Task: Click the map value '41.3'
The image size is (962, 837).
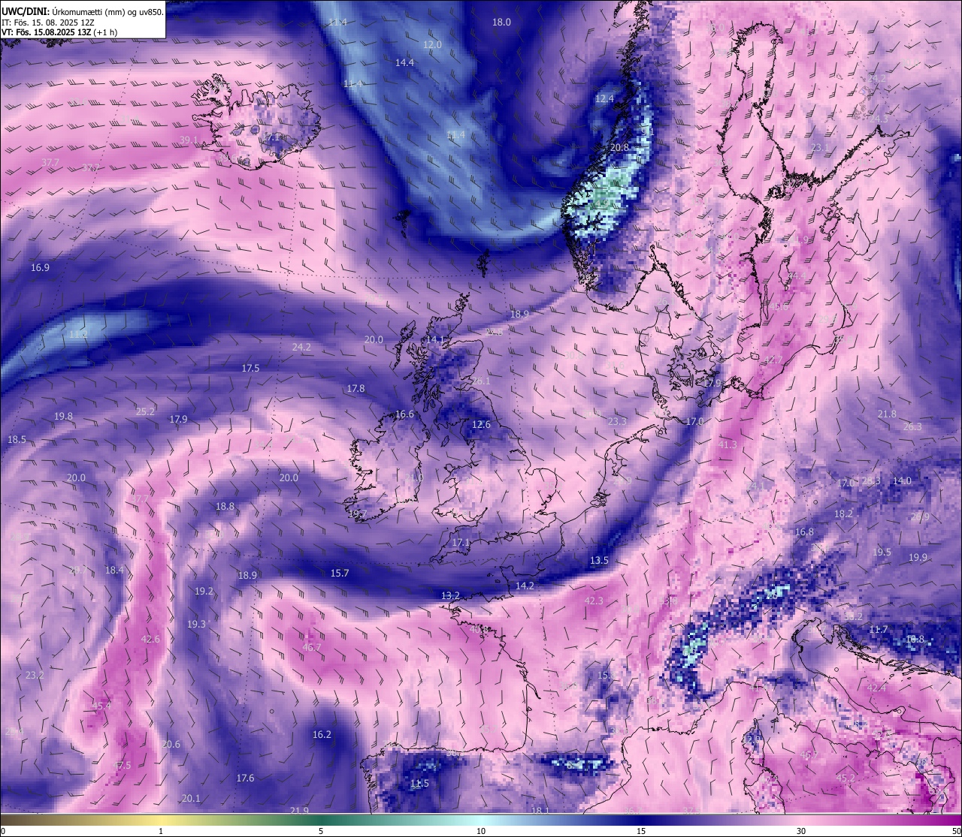Action: 728,445
